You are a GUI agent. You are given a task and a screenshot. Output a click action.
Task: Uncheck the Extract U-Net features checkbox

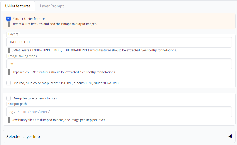tap(8, 19)
